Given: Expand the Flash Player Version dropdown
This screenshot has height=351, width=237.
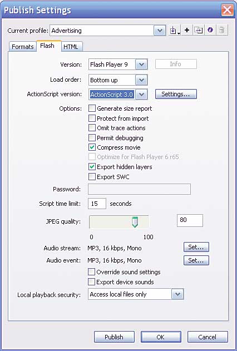Looking at the screenshot, I should tap(141, 65).
